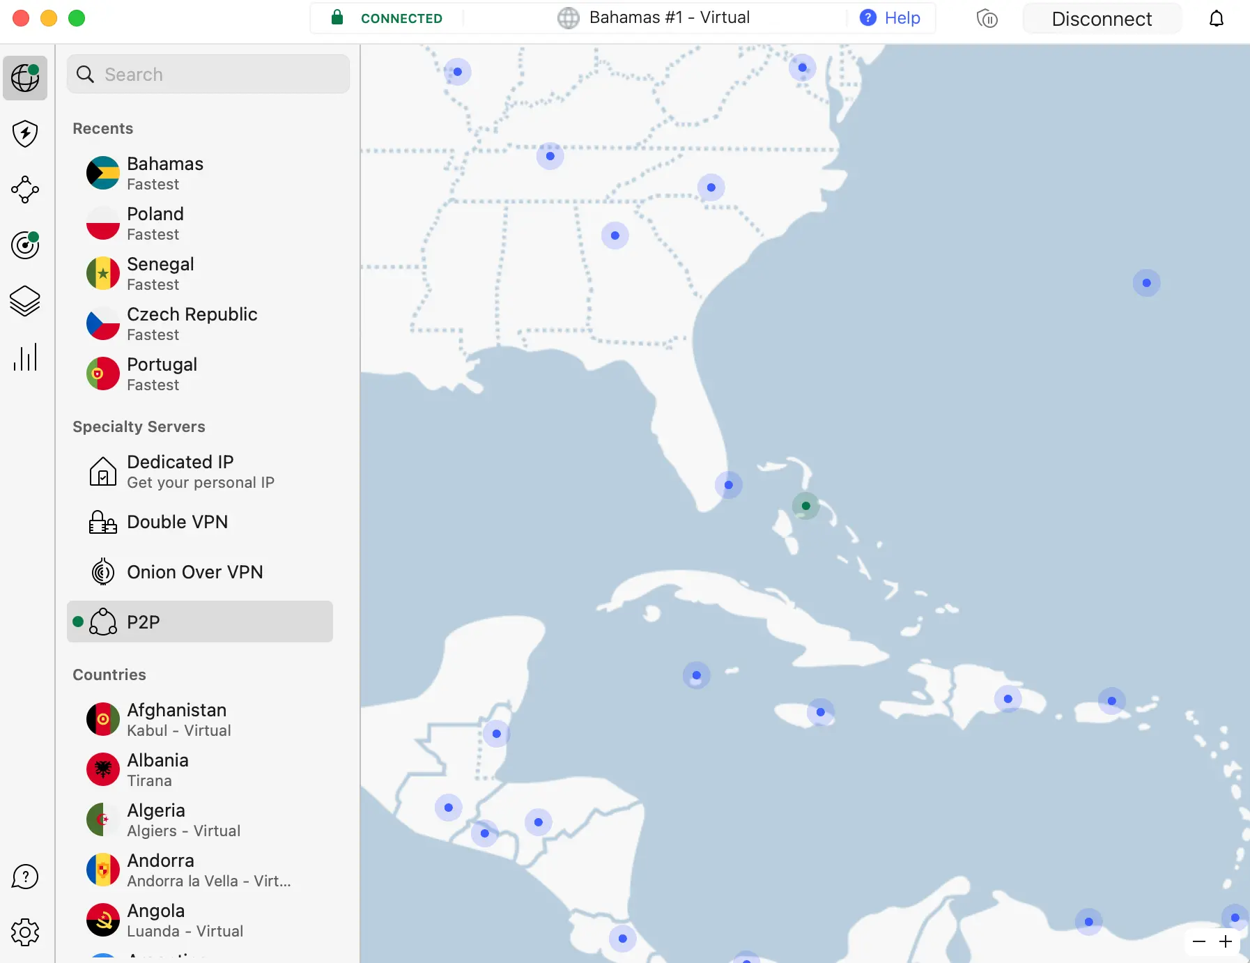Click the Portugal flag icon
The image size is (1250, 963).
click(103, 373)
